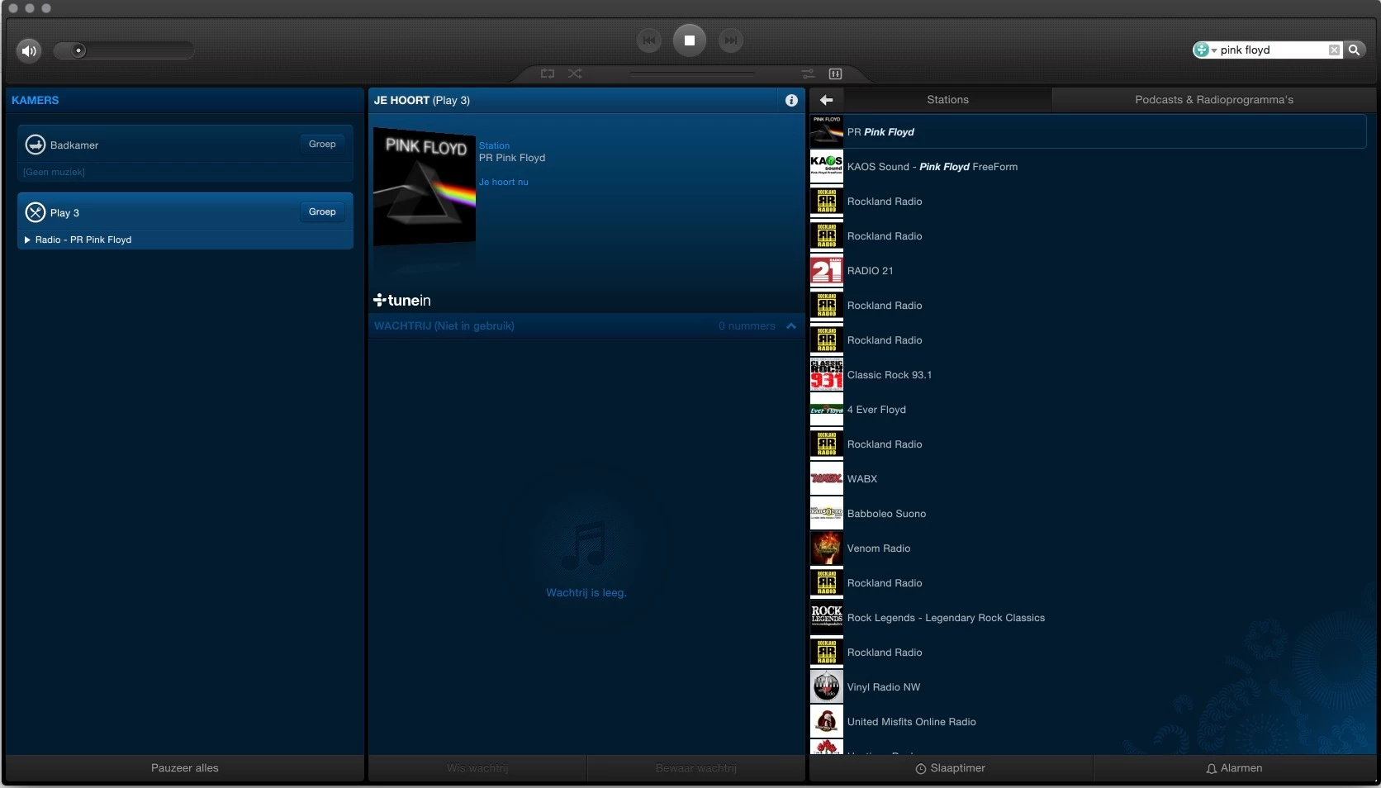Select Rock Legends - Legendary Rock Classics
This screenshot has height=788, width=1381.
tap(1088, 618)
